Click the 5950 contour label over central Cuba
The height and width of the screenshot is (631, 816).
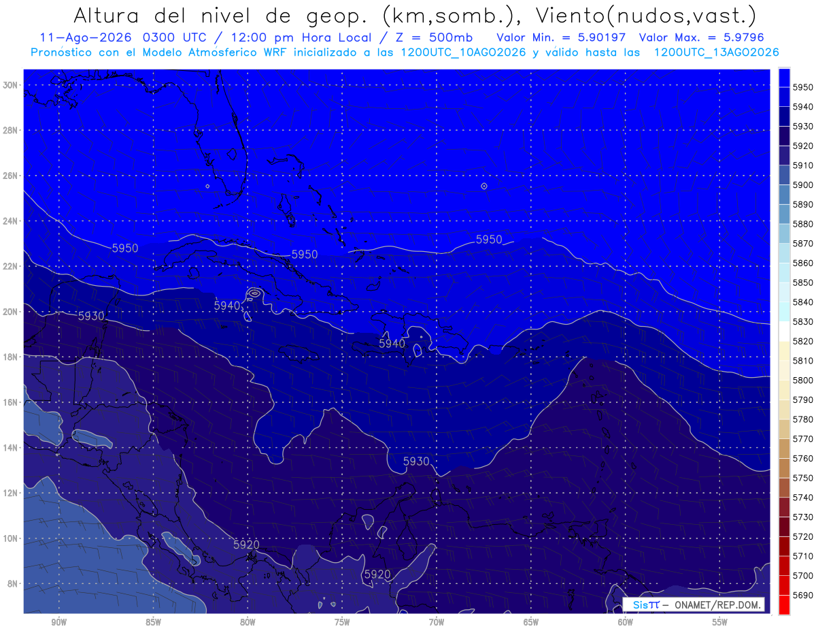click(x=305, y=255)
